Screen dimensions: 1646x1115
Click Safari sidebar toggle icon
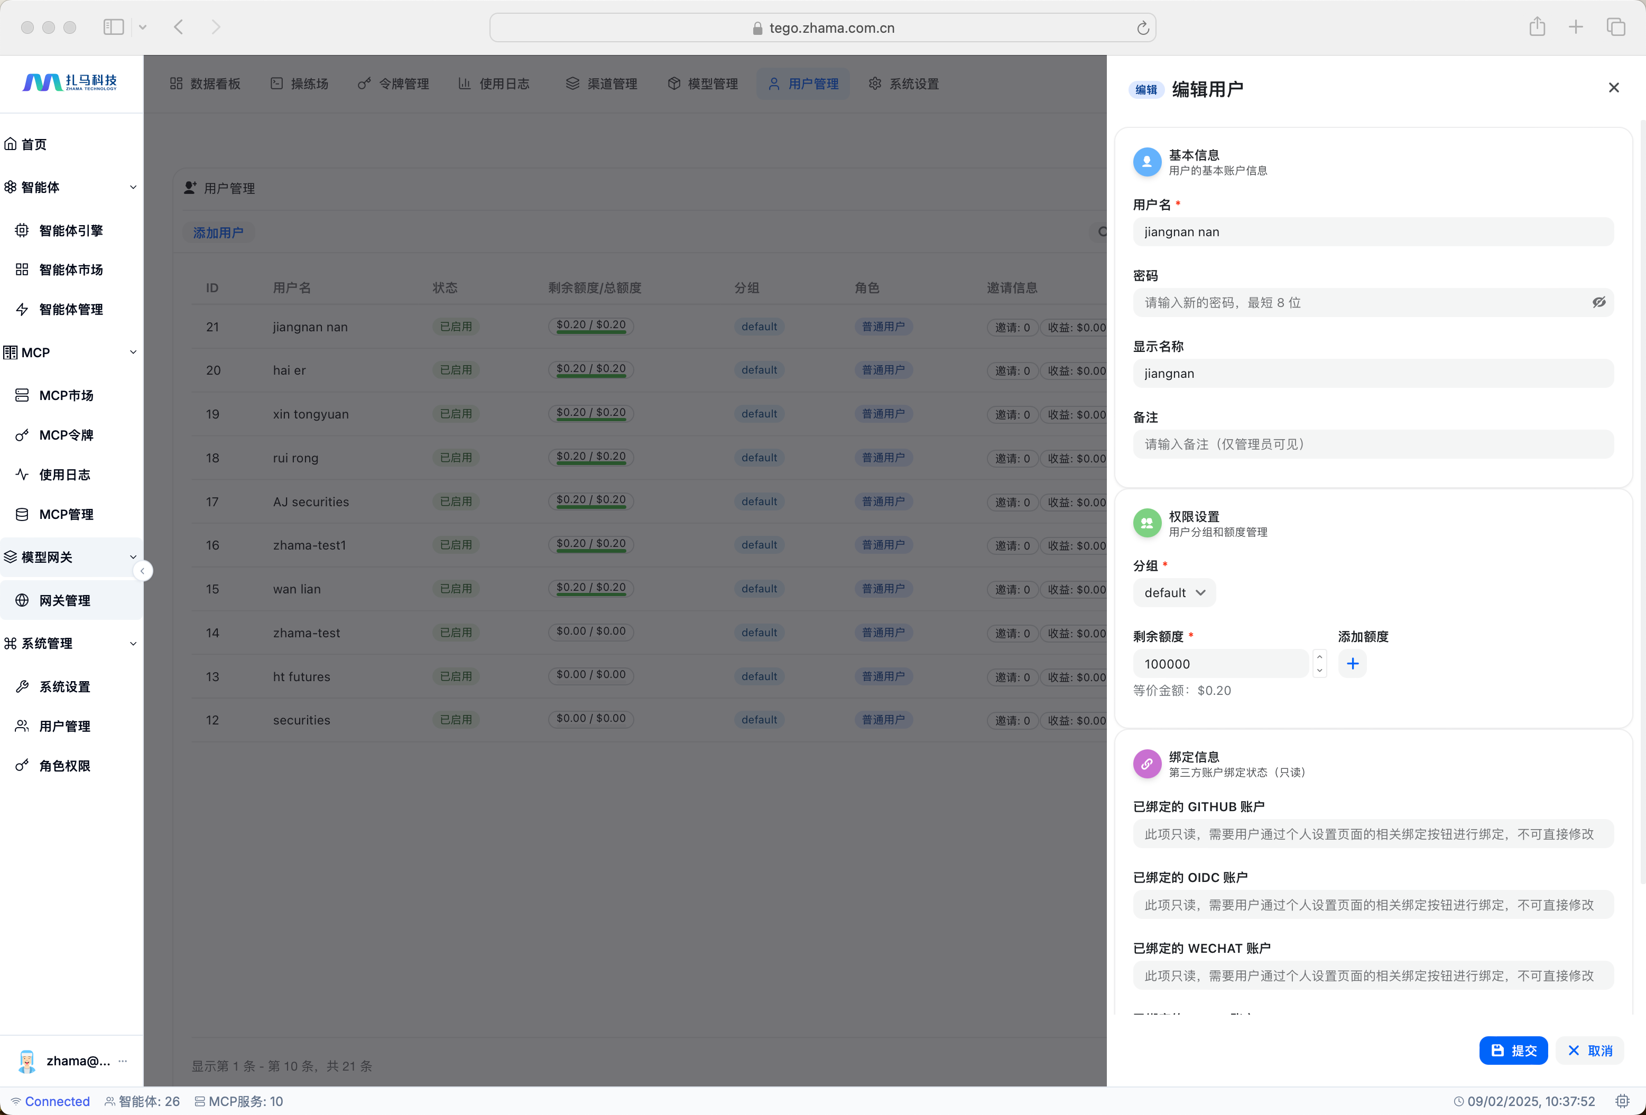click(113, 27)
